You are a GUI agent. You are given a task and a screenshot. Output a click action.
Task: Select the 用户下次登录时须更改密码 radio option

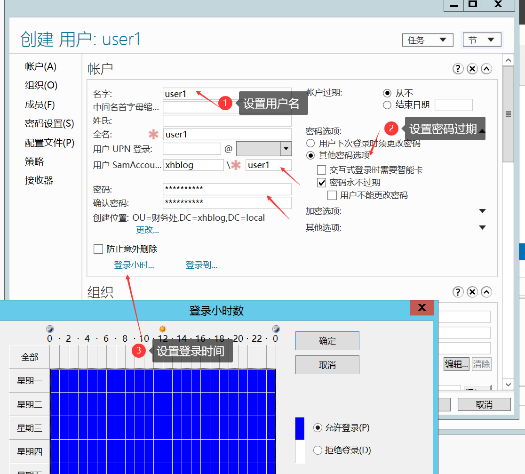310,143
